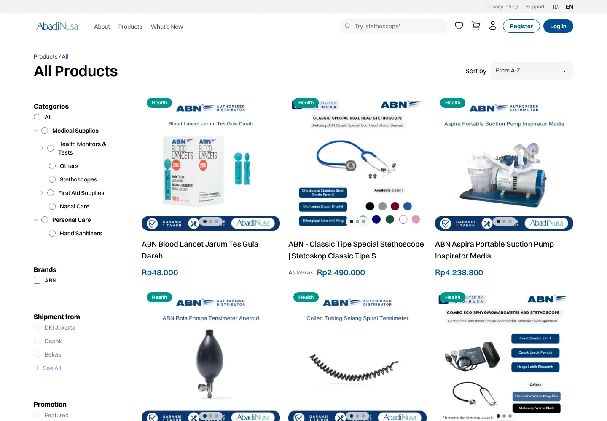Screen dimensions: 607x421
Task: Select the All category radio button
Action: point(37,117)
